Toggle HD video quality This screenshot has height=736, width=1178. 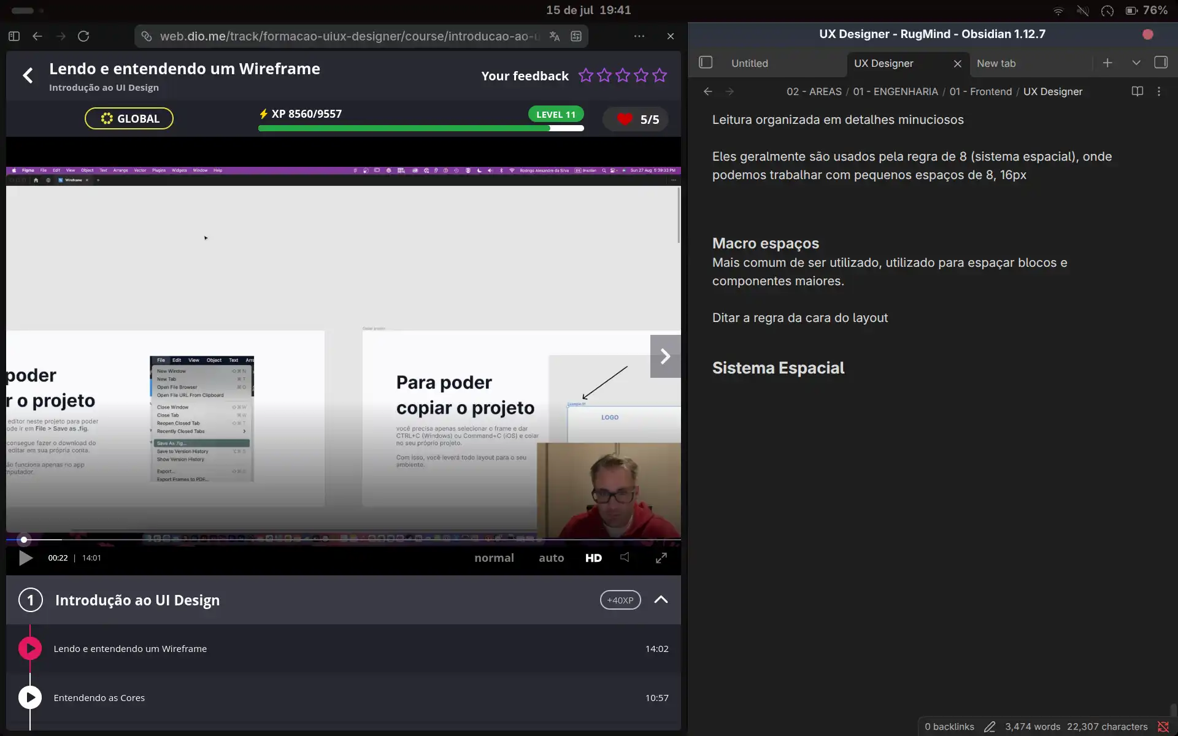[x=593, y=558]
